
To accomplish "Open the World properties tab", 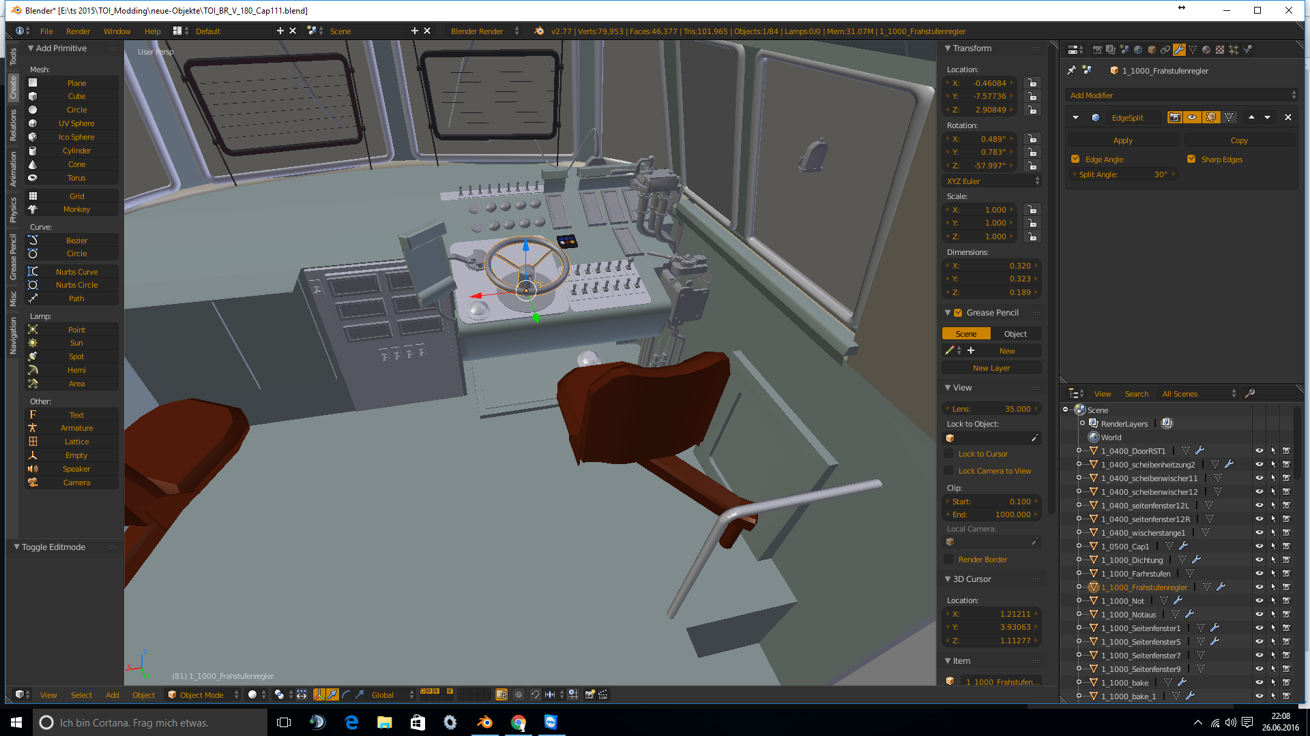I will pos(1138,50).
